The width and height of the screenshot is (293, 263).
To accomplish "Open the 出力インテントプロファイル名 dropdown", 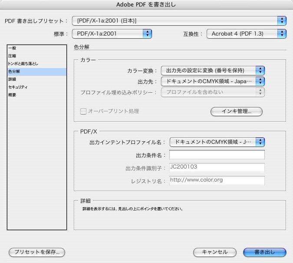I will point(217,142).
